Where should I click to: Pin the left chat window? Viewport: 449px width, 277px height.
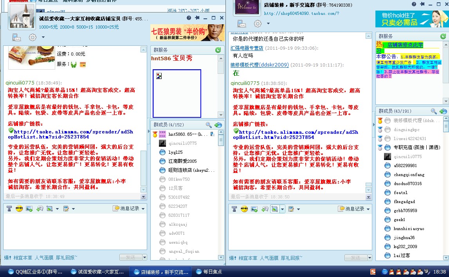tap(197, 18)
